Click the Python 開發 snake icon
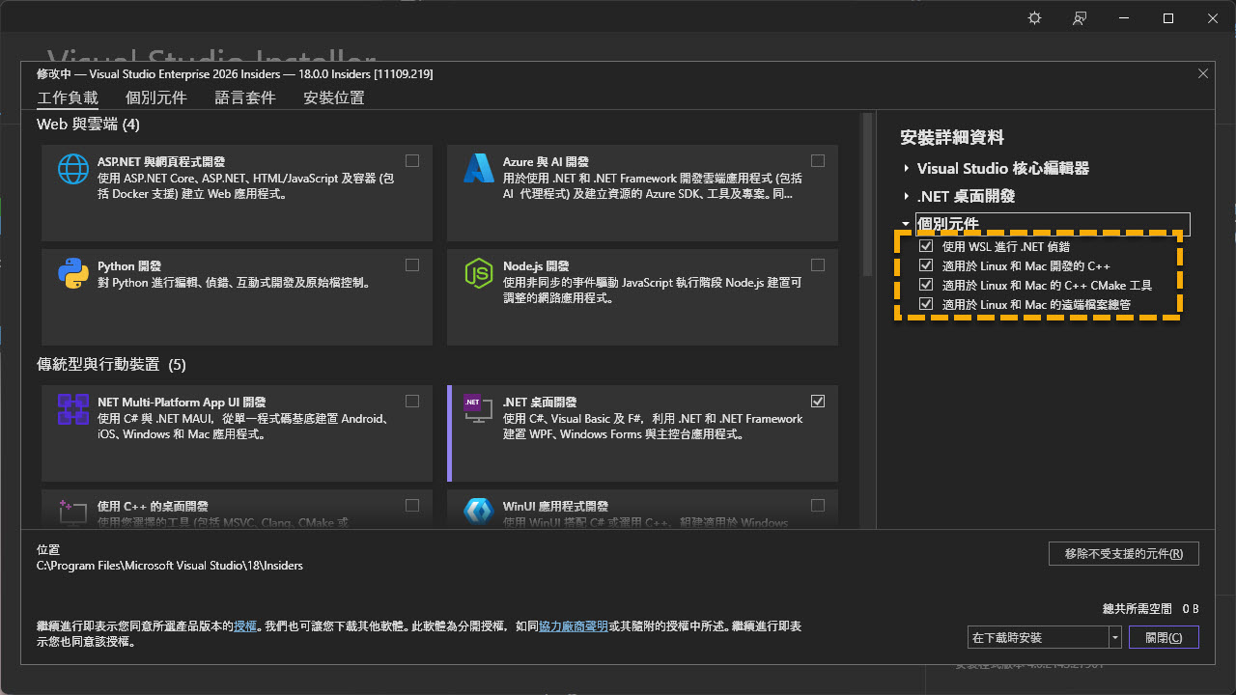Screen dimensions: 1236x695 coord(73,273)
